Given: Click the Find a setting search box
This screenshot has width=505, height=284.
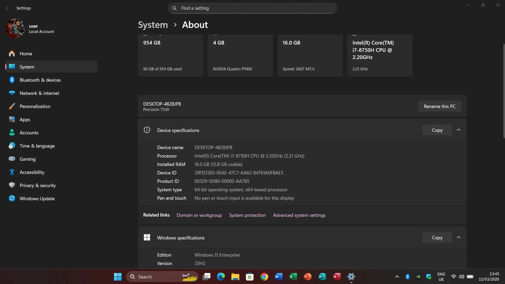Looking at the screenshot, I should 252,8.
